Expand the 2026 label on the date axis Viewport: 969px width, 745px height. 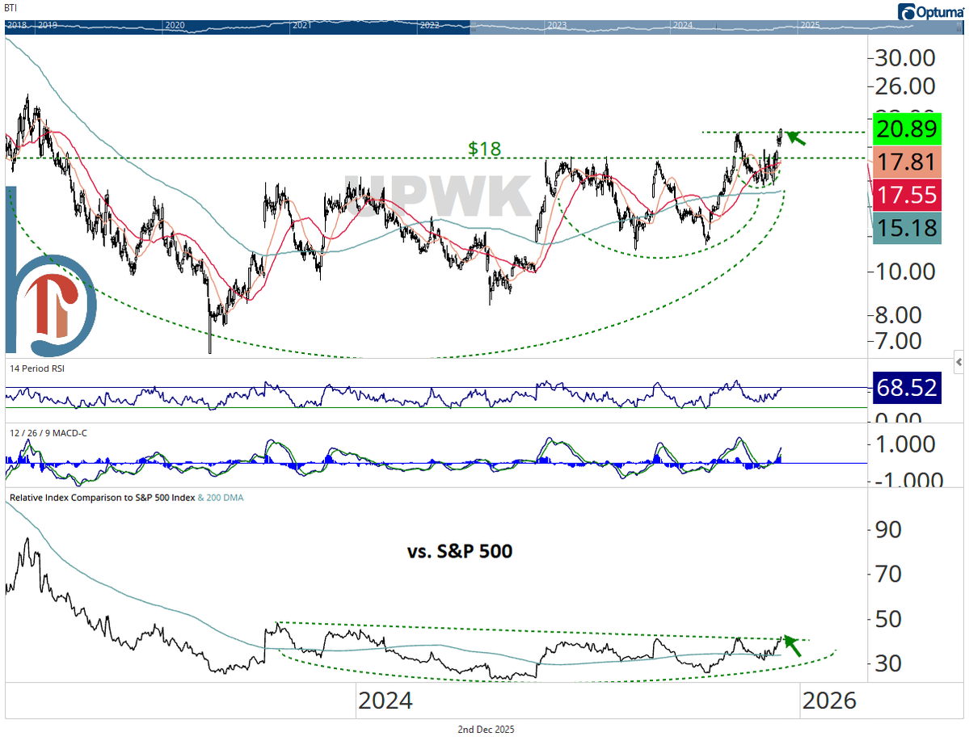[831, 701]
